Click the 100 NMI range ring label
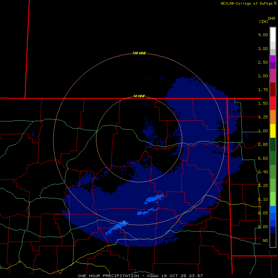This screenshot has width=278, height=278. coord(139,53)
